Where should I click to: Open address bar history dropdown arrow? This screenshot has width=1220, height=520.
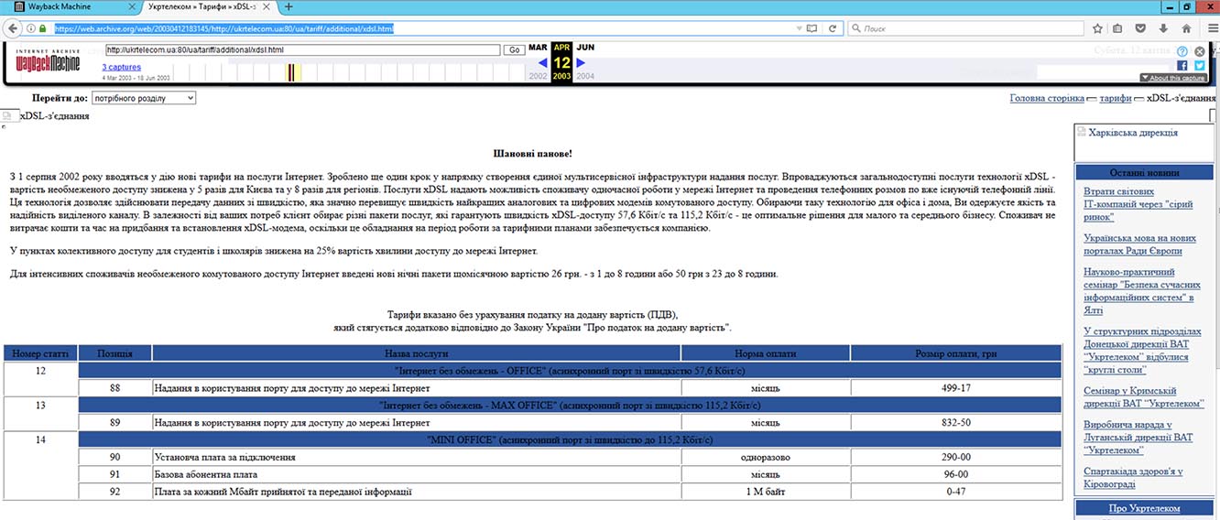pos(801,28)
